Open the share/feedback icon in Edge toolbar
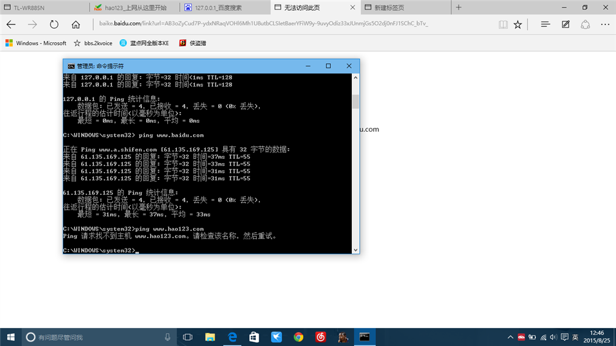Image resolution: width=616 pixels, height=346 pixels. (x=585, y=25)
